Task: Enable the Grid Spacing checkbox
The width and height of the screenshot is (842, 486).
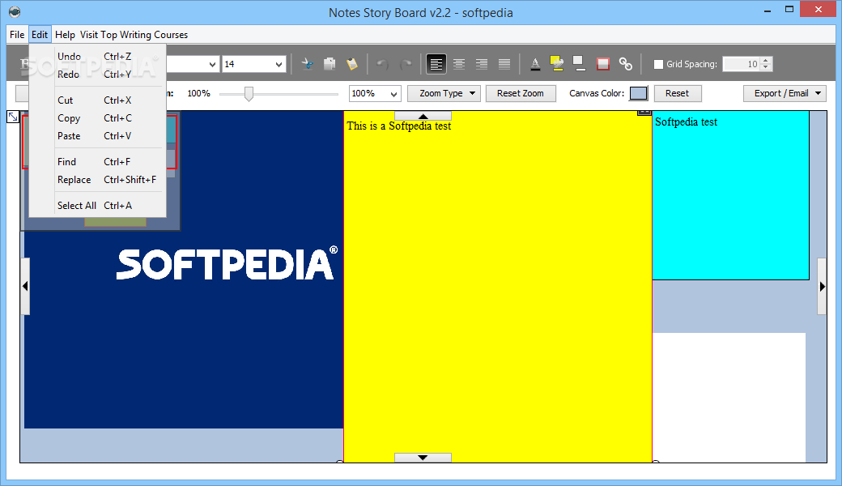Action: coord(658,64)
